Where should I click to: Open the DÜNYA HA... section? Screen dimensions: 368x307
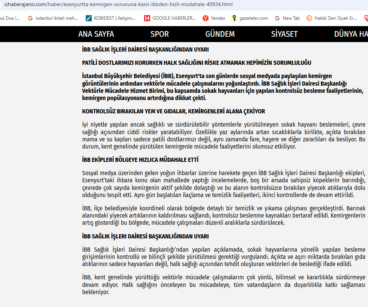pos(351,34)
